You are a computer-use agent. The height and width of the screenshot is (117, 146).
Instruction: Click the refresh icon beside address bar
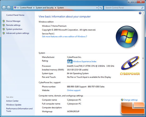tap(101, 8)
